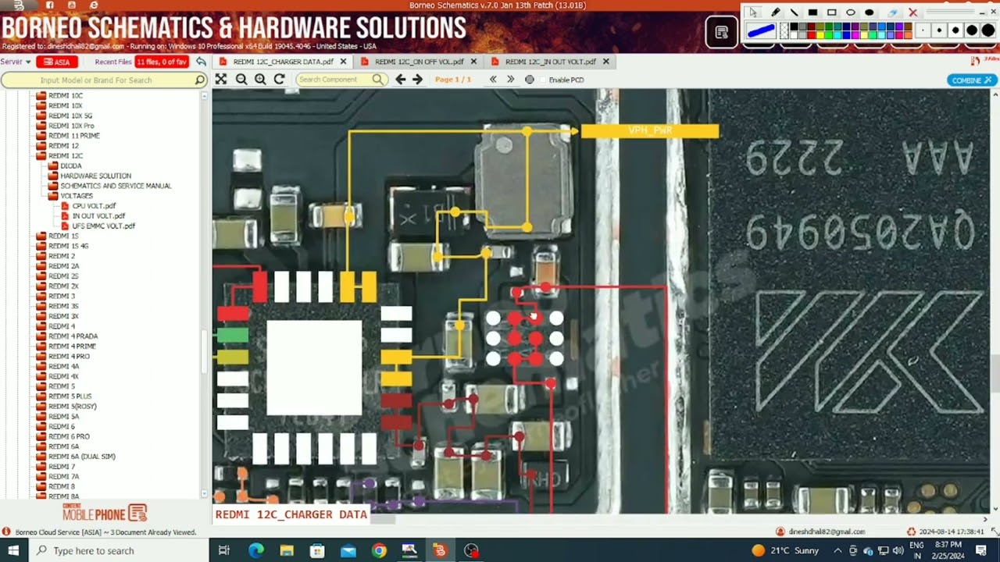Image resolution: width=1000 pixels, height=562 pixels.
Task: Click the model tree scrollbar up arrow
Action: click(x=205, y=95)
